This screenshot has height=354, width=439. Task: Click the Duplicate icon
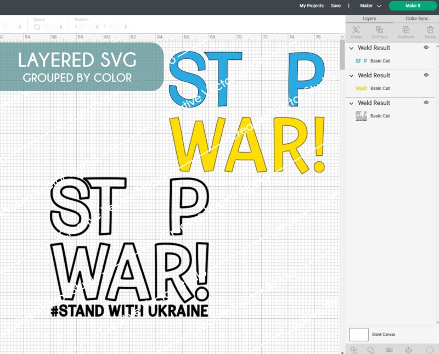(406, 30)
